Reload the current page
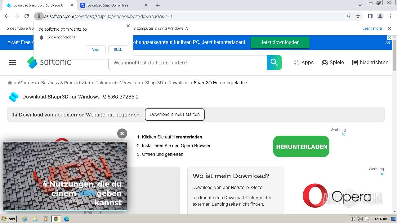 pyautogui.click(x=27, y=16)
